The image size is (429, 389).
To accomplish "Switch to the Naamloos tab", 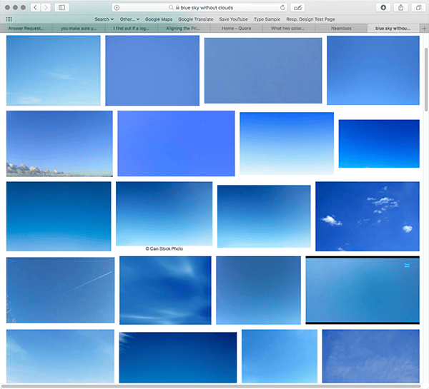I will coord(341,28).
